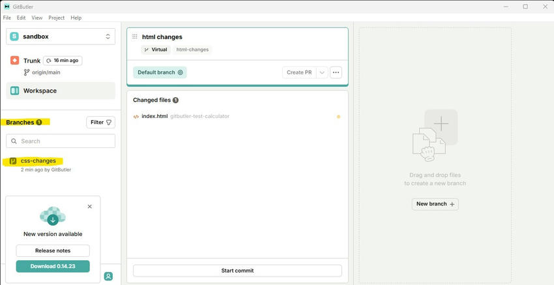Open the sandbox project selector dropdown
554x285 pixels.
point(61,37)
